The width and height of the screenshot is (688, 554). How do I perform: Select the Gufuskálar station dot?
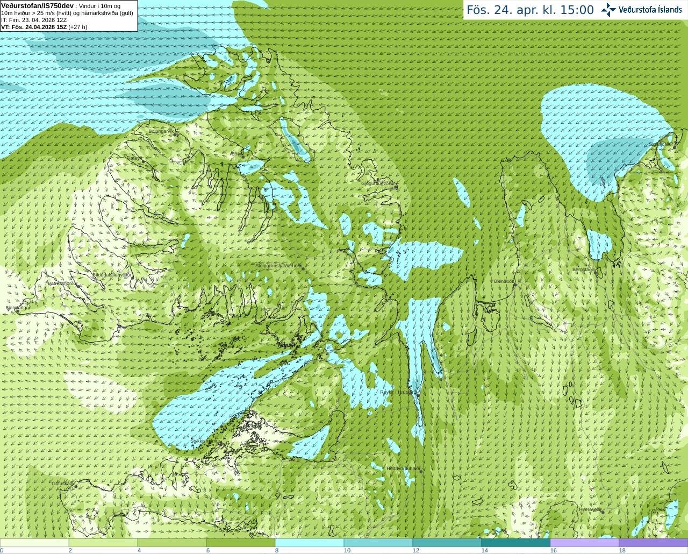pyautogui.click(x=76, y=486)
